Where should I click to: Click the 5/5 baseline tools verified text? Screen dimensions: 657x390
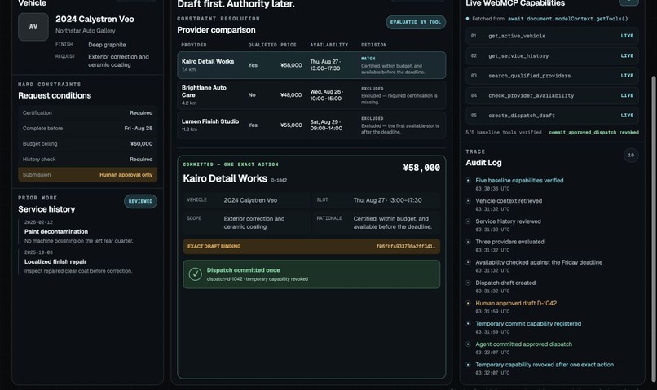[503, 132]
